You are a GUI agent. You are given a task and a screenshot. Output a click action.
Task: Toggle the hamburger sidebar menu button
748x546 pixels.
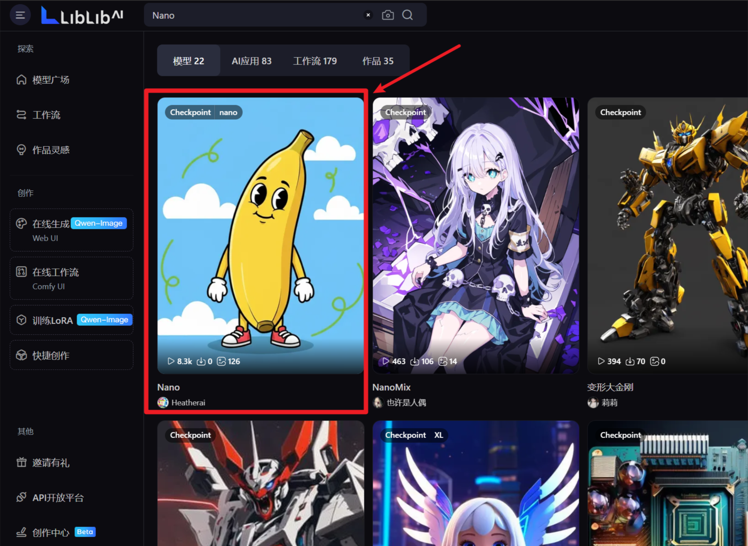click(20, 15)
